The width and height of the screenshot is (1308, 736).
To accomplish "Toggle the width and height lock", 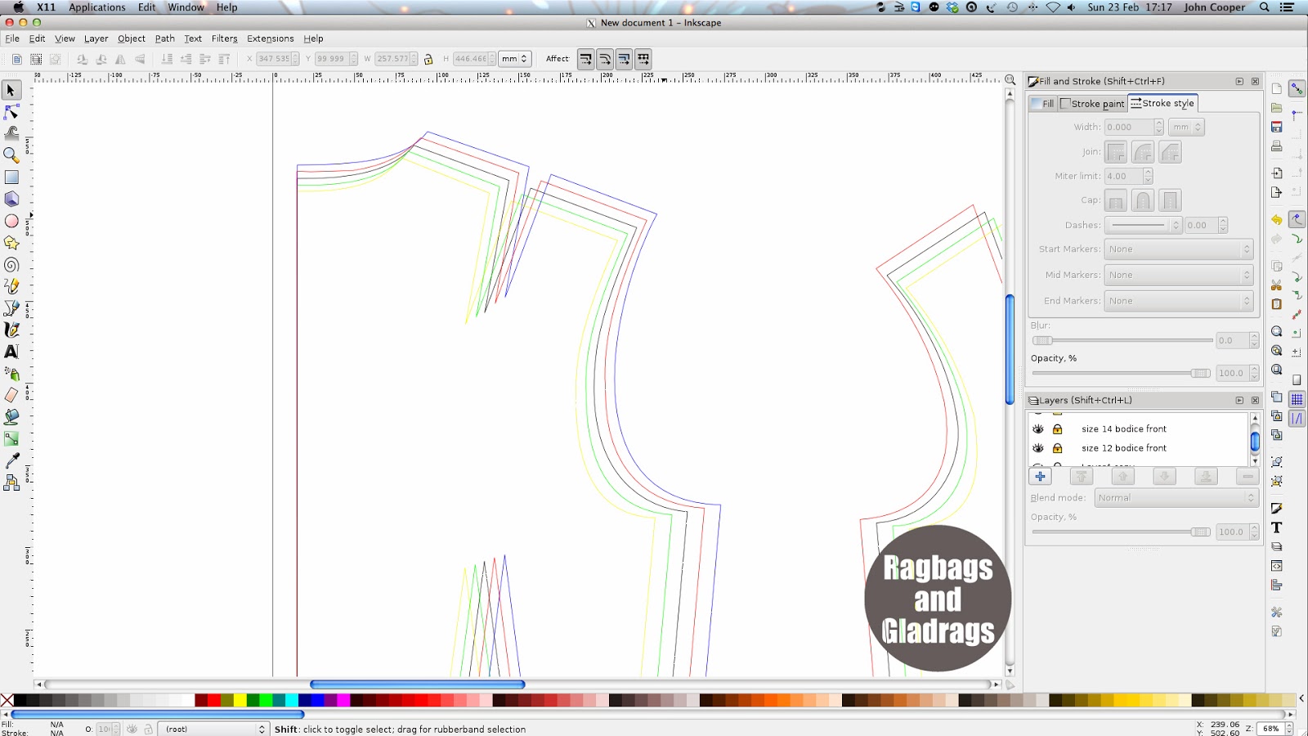I will tap(428, 59).
